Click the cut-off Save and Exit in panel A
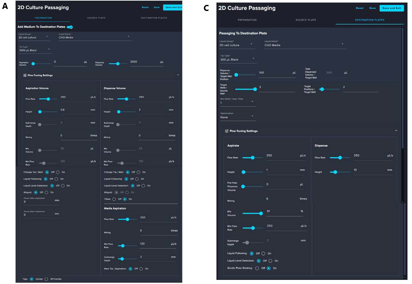Screen dimensions: 412x284 [x=173, y=7]
